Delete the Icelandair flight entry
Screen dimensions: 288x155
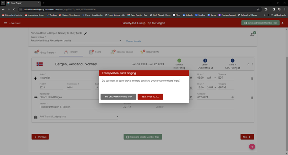(x=252, y=78)
